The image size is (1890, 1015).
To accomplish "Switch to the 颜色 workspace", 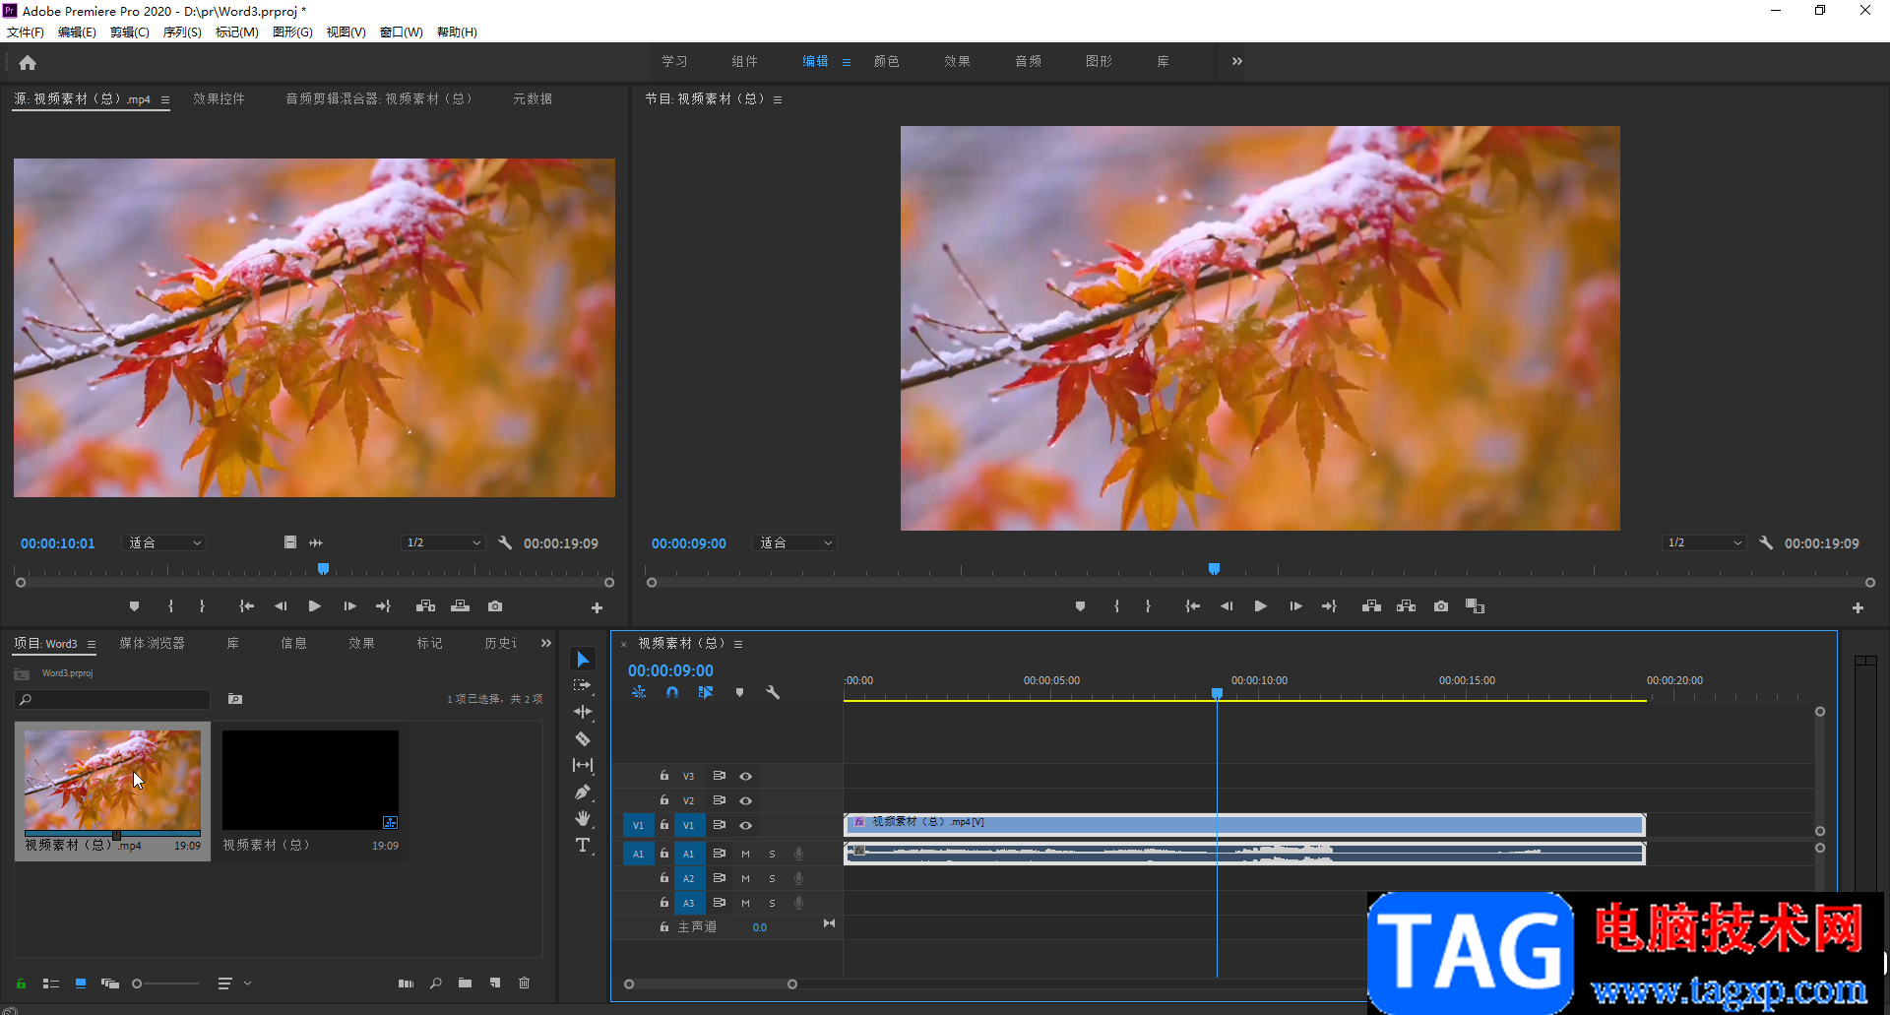I will click(x=886, y=61).
